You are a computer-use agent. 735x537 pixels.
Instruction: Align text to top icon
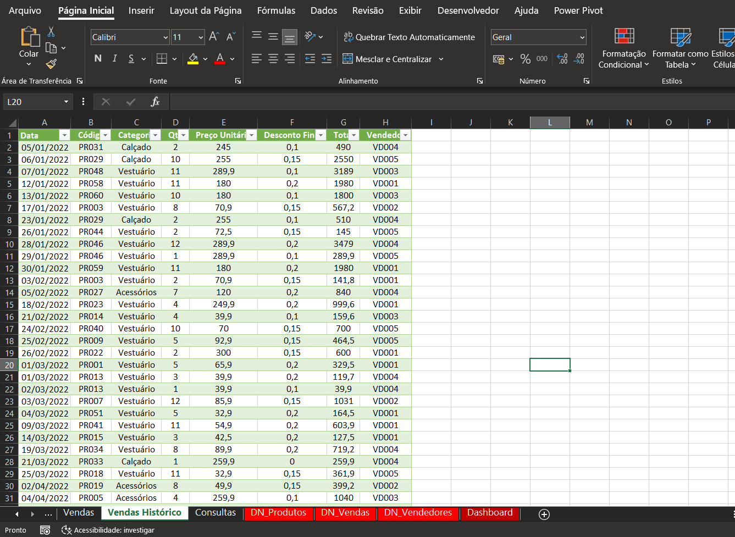257,36
